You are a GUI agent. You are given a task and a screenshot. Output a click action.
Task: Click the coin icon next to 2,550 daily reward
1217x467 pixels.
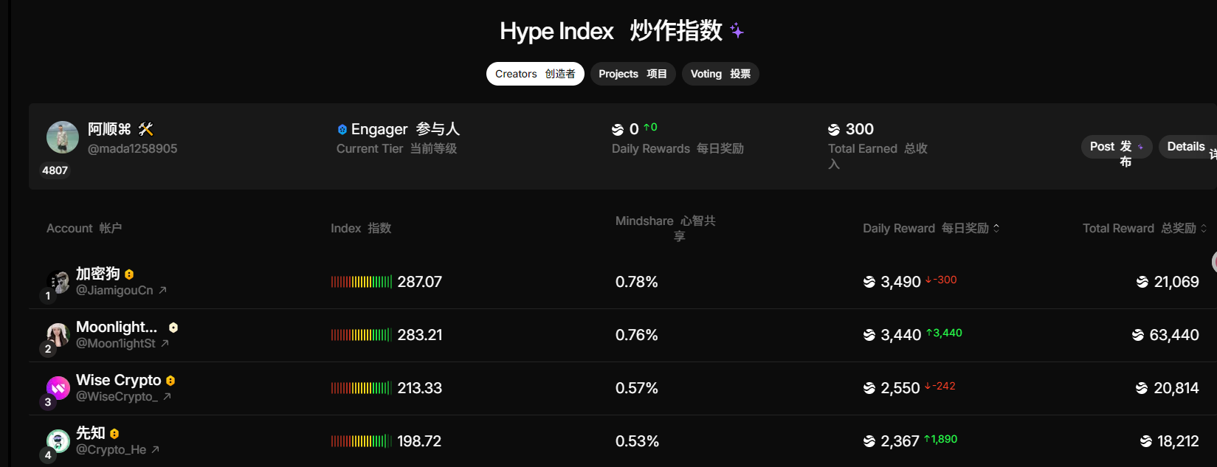pyautogui.click(x=869, y=388)
